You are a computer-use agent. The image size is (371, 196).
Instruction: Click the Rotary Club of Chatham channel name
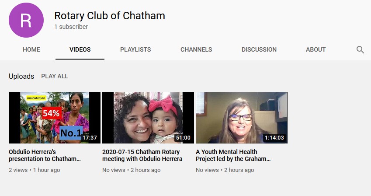coord(110,16)
